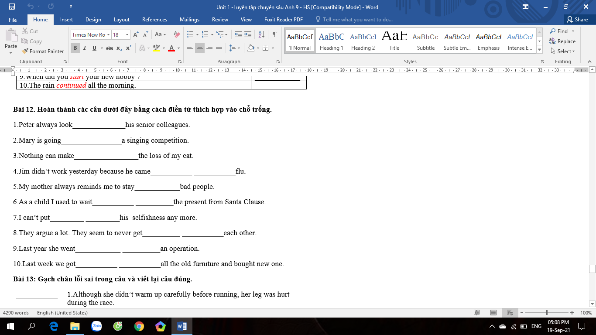Open the Layout tab

coord(122,20)
